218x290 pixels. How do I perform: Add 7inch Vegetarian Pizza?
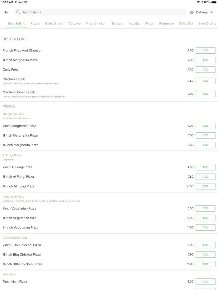coord(205,208)
